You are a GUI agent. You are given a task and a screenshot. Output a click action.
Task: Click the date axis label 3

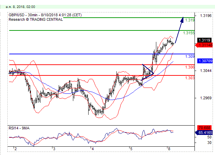pyautogui.click(x=54, y=149)
